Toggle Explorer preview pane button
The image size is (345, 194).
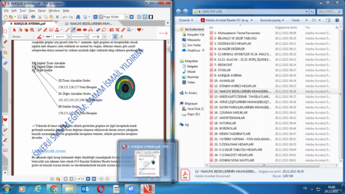(328, 20)
